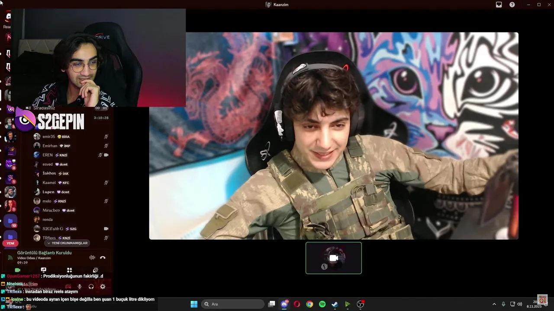
Task: Open the soundboard icon
Action: pyautogui.click(x=95, y=270)
